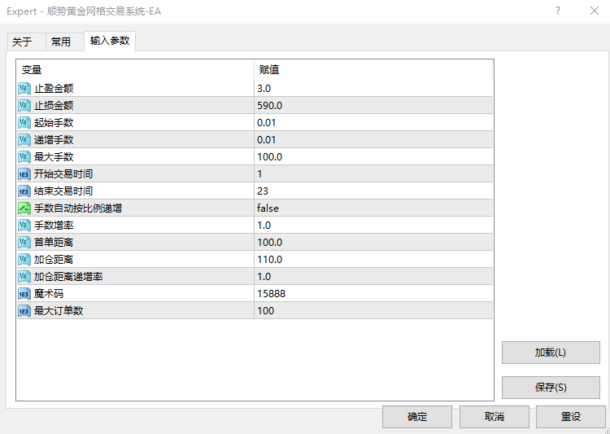Click the icon next to 魔术码
The height and width of the screenshot is (434, 610).
pos(24,293)
